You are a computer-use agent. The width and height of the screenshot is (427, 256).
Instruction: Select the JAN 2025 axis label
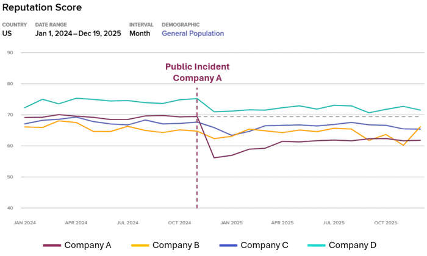231,223
